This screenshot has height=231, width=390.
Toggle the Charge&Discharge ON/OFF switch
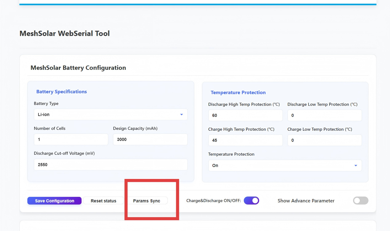(x=251, y=201)
